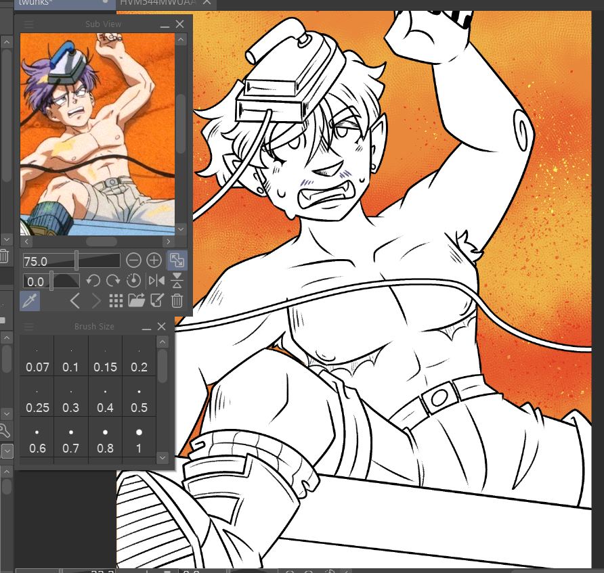Click Sub View horizontal scroll right arrow

pyautogui.click(x=169, y=242)
